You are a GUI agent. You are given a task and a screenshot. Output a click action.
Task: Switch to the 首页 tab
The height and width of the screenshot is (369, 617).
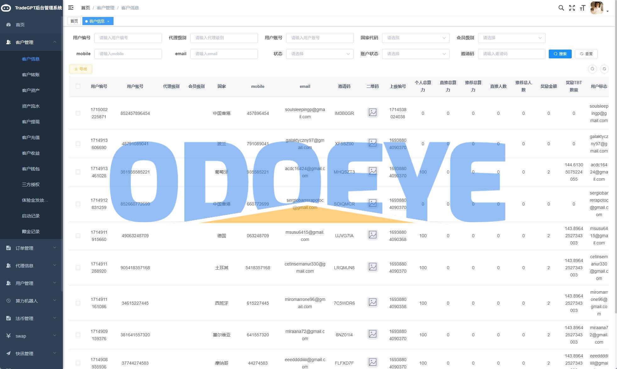[74, 21]
